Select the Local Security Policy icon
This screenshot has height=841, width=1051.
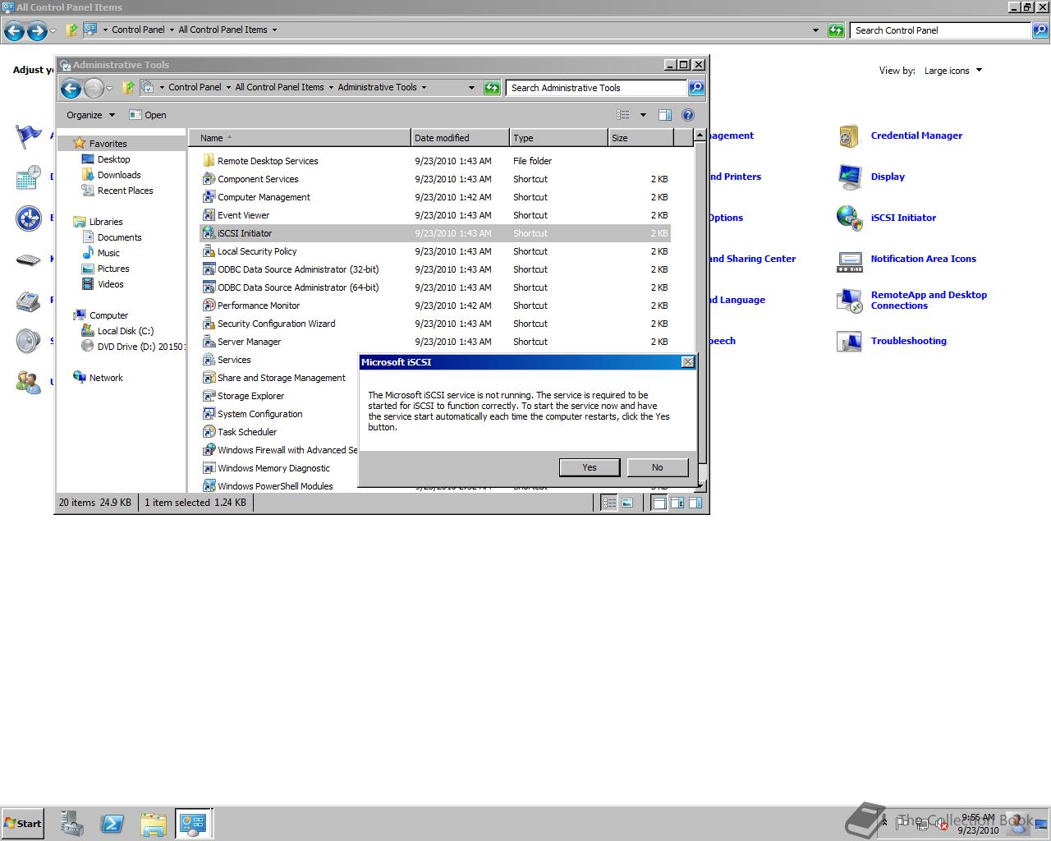(x=209, y=251)
